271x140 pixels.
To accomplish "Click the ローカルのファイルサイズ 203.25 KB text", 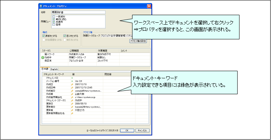I will [102, 131].
